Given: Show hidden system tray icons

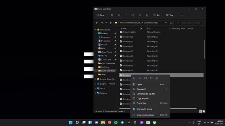Looking at the screenshot, I should (189, 122).
